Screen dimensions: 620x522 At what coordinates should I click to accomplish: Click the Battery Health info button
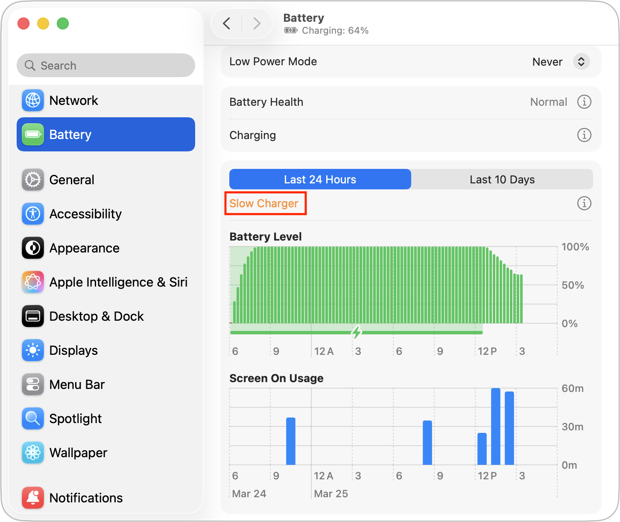(x=584, y=101)
